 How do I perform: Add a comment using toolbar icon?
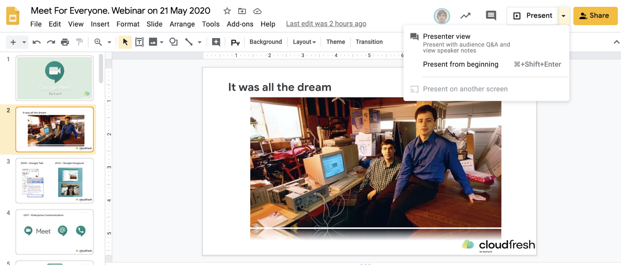(216, 42)
